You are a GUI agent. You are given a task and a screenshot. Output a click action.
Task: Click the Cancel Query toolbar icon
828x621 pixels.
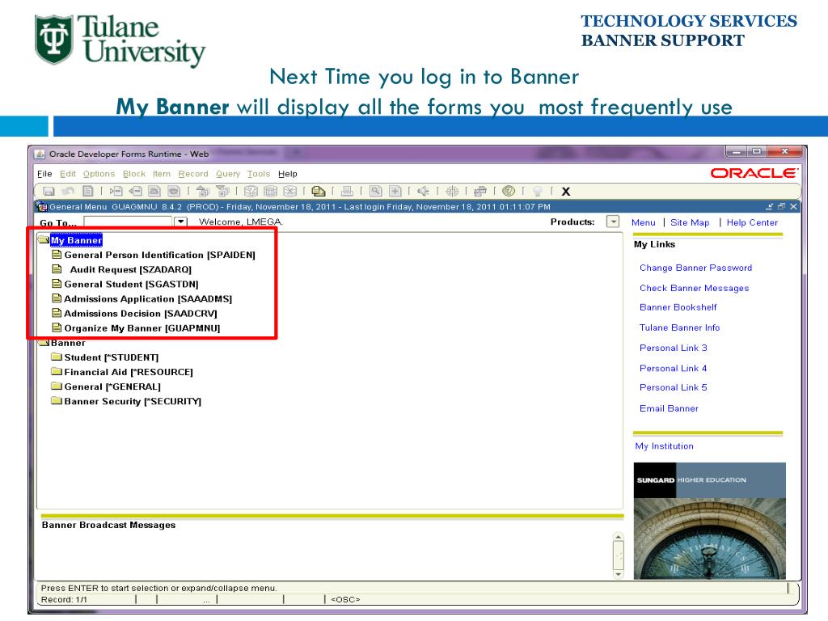[x=290, y=191]
